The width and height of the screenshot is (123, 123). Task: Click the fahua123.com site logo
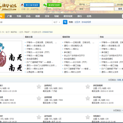pos(8,7)
